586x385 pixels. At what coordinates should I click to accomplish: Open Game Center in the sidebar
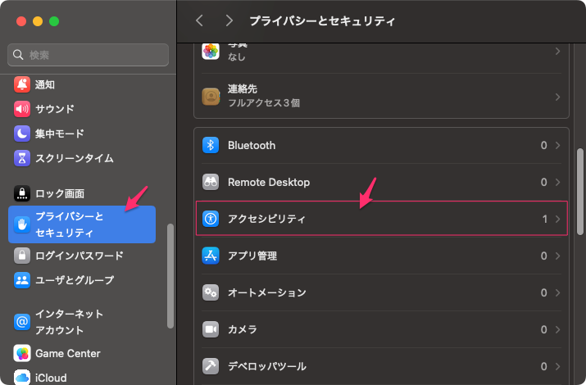tap(67, 354)
